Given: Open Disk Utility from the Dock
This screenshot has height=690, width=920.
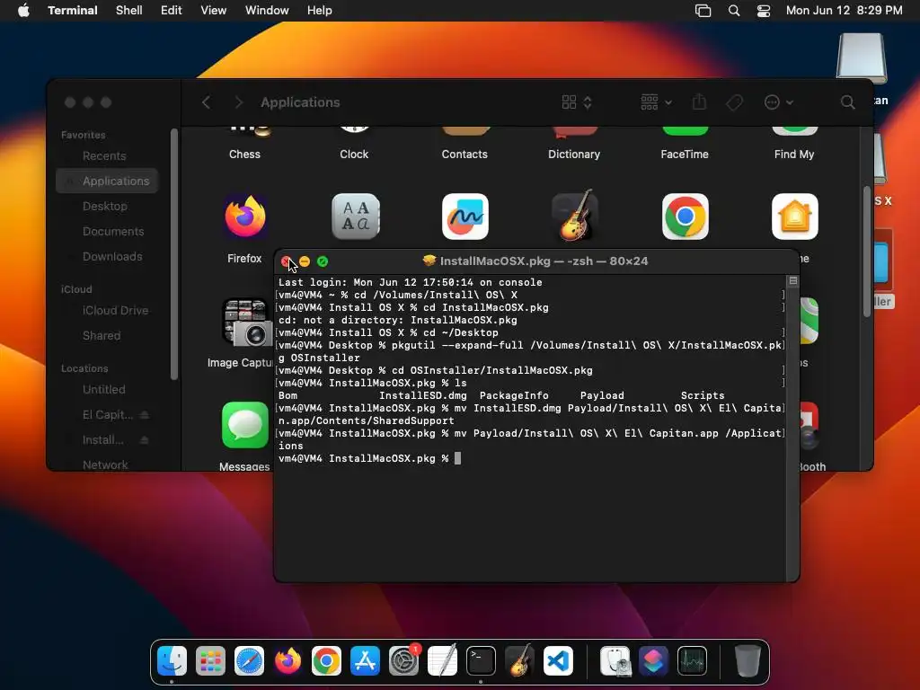Looking at the screenshot, I should click(x=615, y=660).
